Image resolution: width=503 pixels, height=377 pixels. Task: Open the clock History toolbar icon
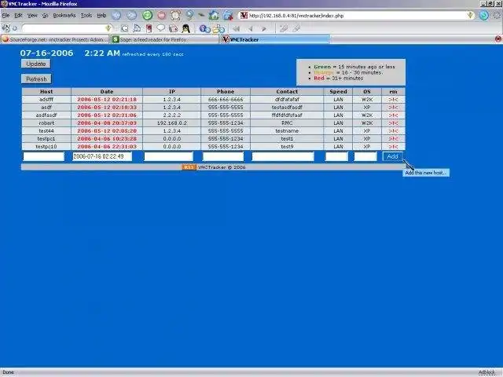coord(175,15)
